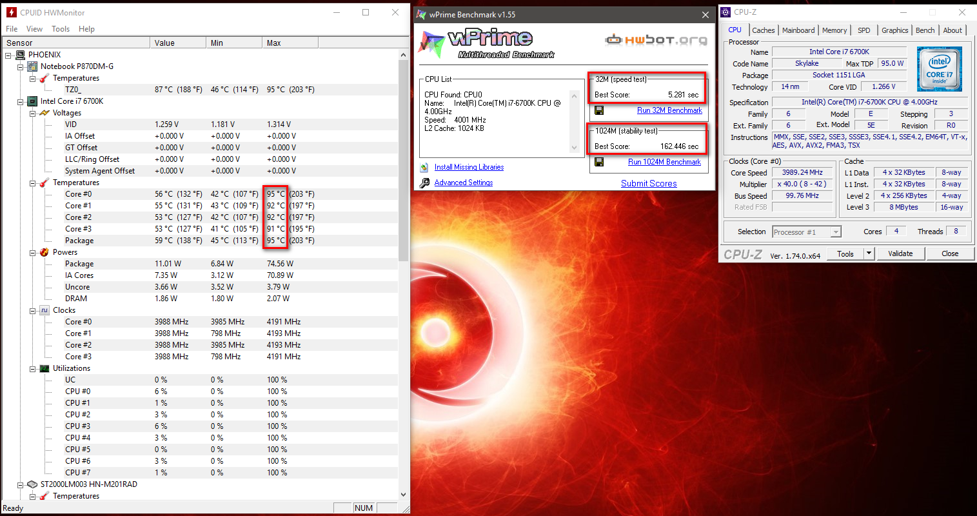Image resolution: width=977 pixels, height=516 pixels.
Task: Open the Processor #1 selection dropdown
Action: pyautogui.click(x=836, y=232)
